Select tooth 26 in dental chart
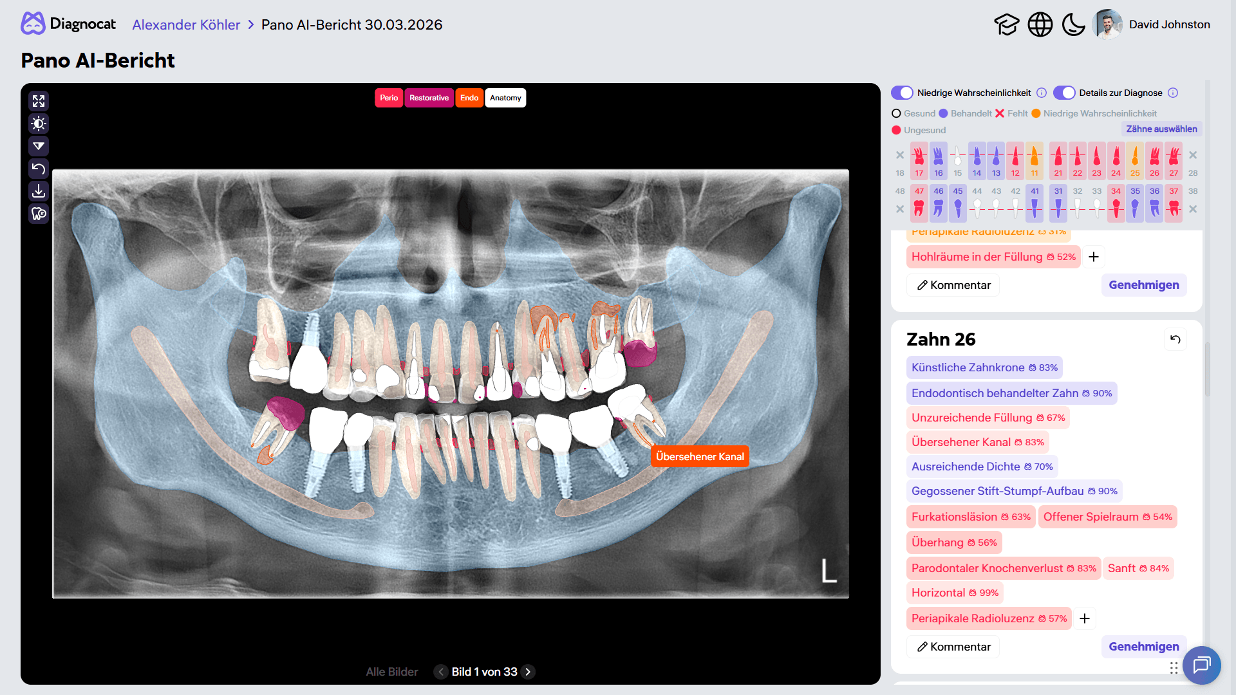This screenshot has height=695, width=1236. pos(1155,161)
